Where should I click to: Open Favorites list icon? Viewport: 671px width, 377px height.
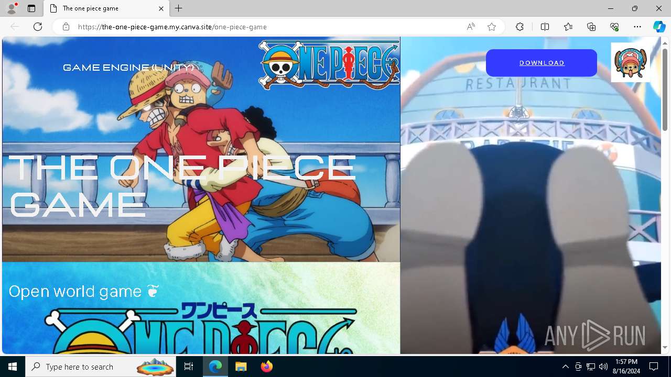568,27
